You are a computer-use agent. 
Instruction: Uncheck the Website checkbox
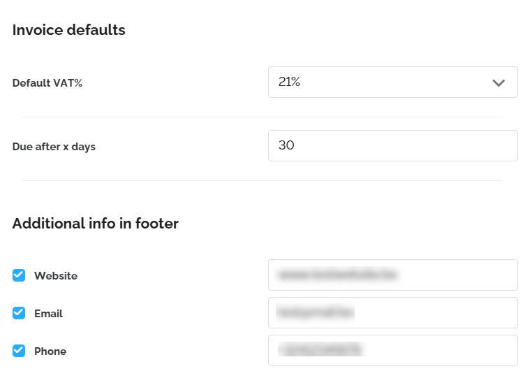(x=19, y=275)
